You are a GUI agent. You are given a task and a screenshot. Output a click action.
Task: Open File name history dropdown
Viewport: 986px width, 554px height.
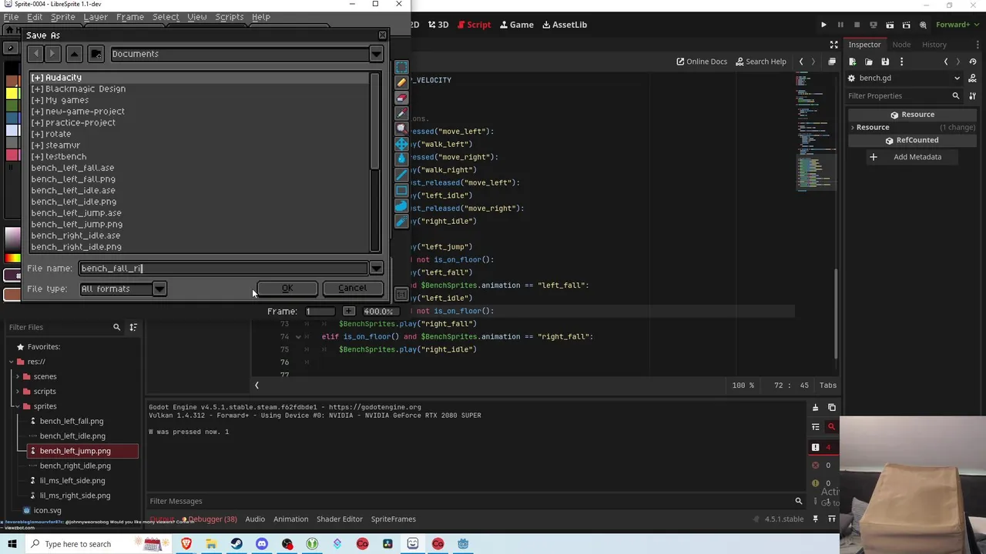376,269
